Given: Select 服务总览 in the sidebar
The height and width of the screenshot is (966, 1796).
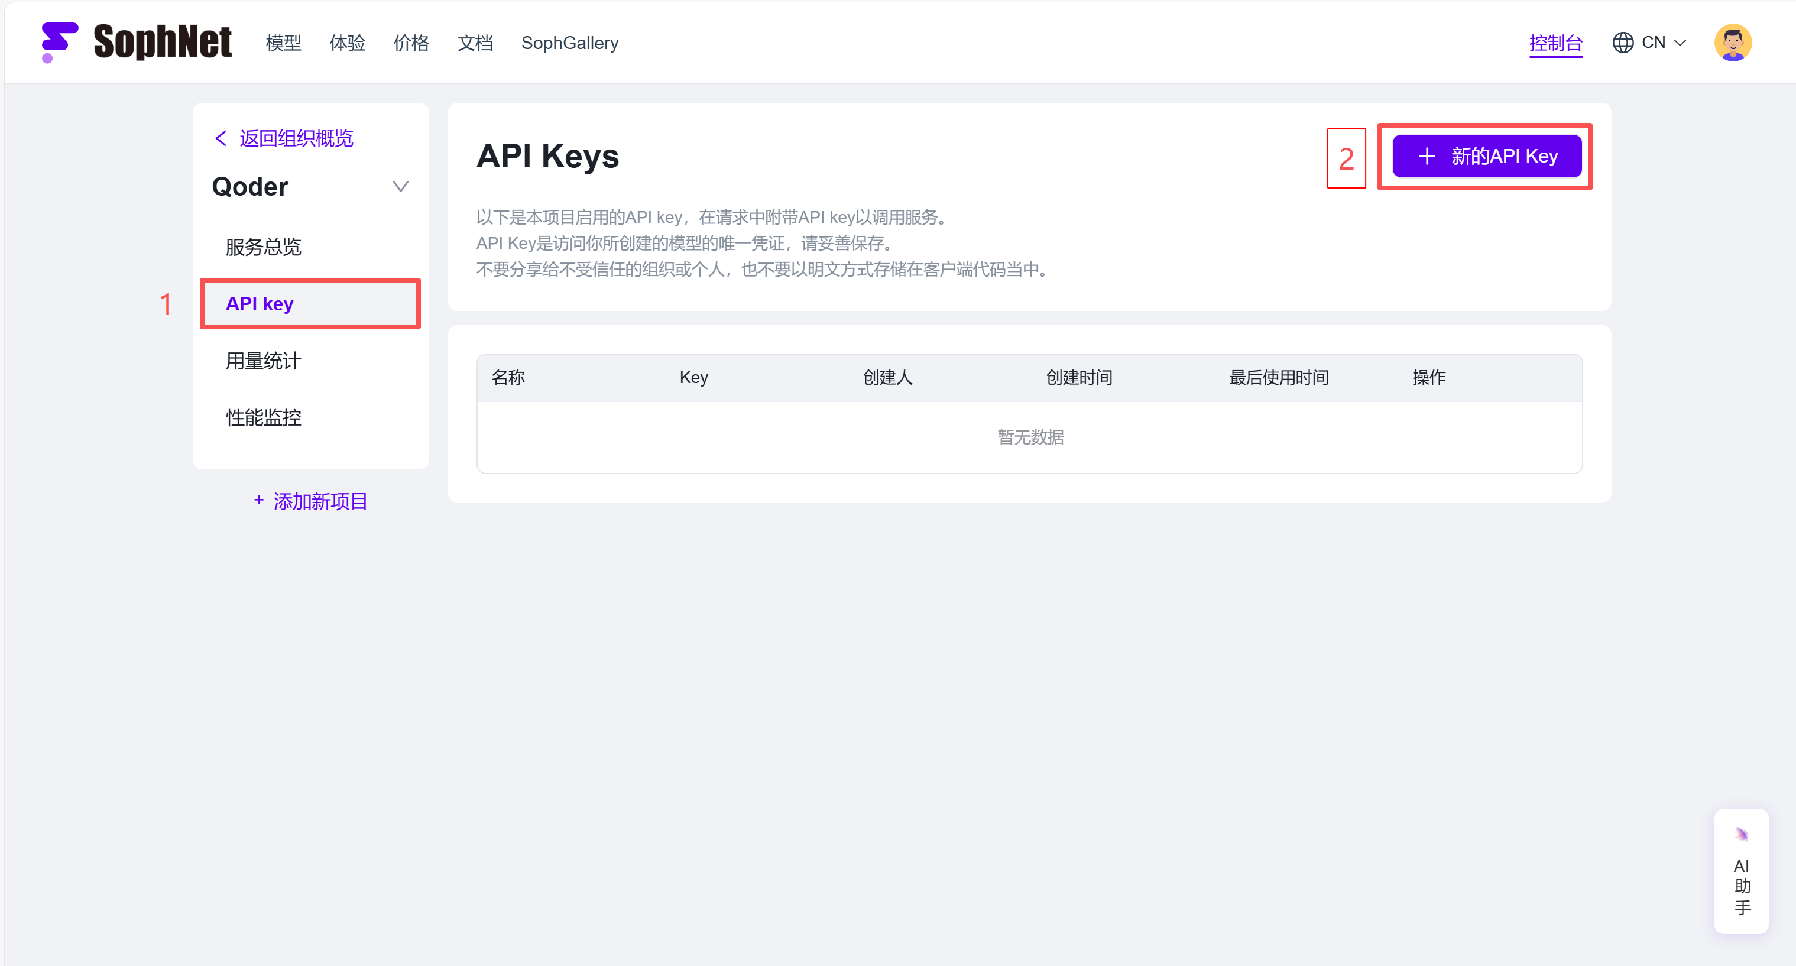Looking at the screenshot, I should coord(264,247).
